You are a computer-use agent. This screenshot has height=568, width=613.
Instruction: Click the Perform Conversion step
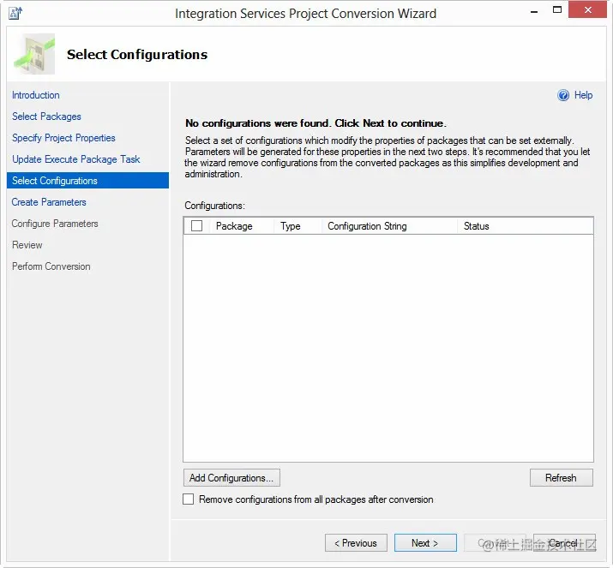pyautogui.click(x=51, y=266)
